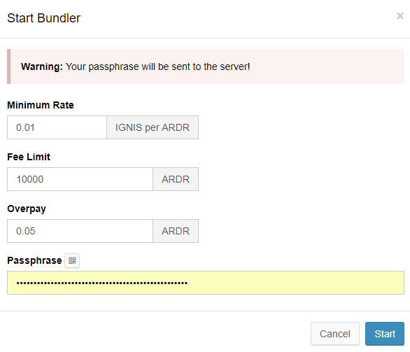Click the Overpay label
The height and width of the screenshot is (352, 410).
pos(27,209)
